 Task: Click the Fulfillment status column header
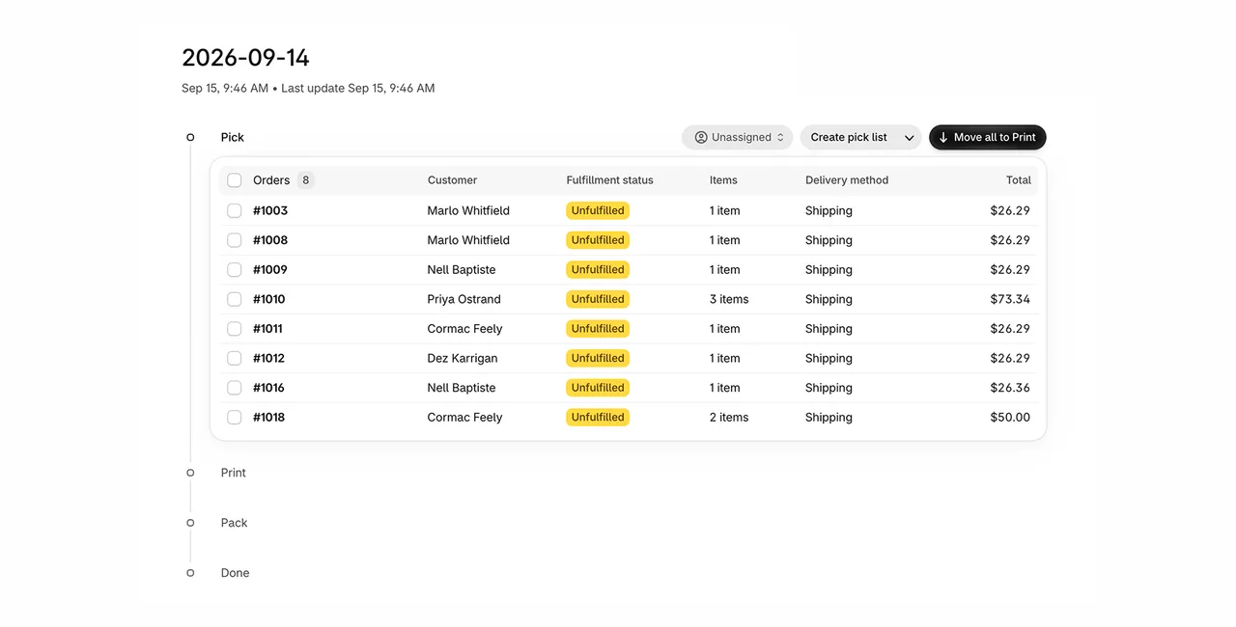[x=610, y=180]
